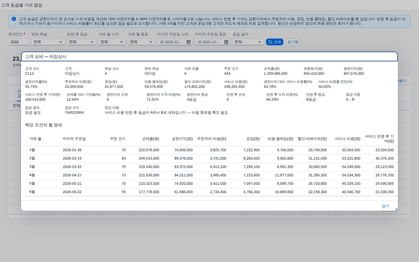The image size is (419, 262).
Task: Click the 점검 코드 value TIERDOWN
Action: [74, 112]
